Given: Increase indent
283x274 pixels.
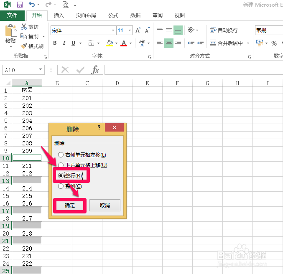Looking at the screenshot, I should point(200,43).
